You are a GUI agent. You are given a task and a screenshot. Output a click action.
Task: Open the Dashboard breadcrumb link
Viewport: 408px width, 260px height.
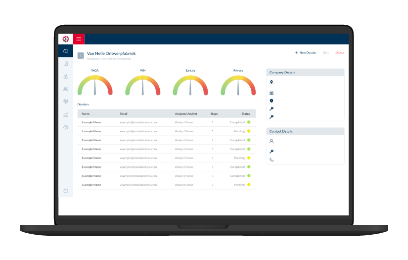tap(93, 59)
